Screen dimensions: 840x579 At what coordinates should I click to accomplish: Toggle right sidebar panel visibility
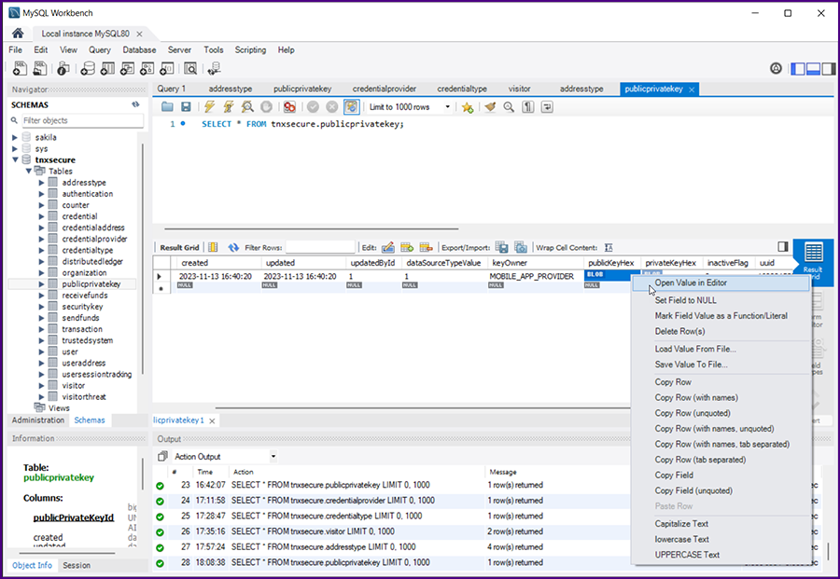[828, 68]
